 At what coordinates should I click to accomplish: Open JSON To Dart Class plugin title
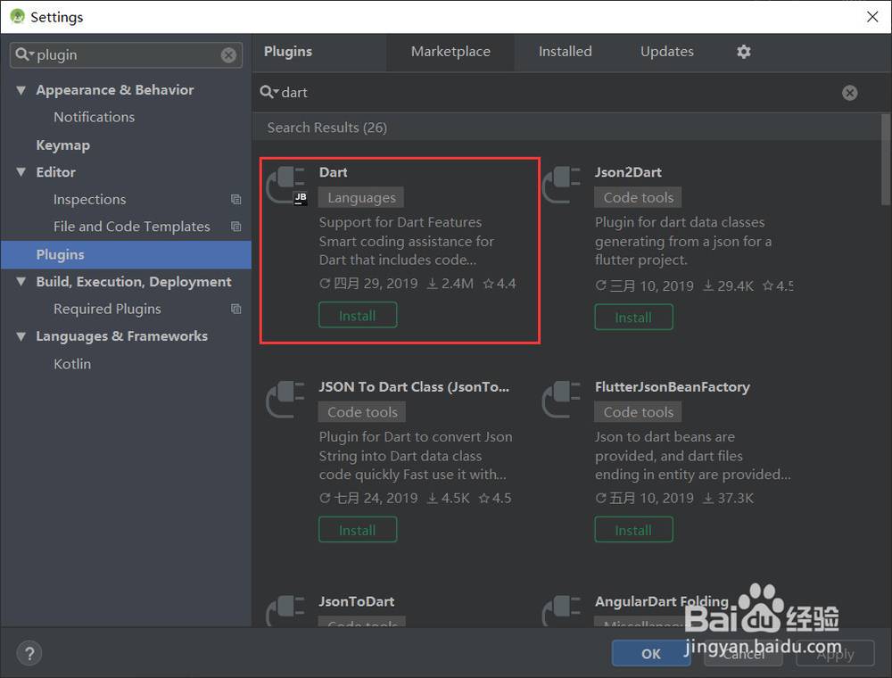coord(414,387)
